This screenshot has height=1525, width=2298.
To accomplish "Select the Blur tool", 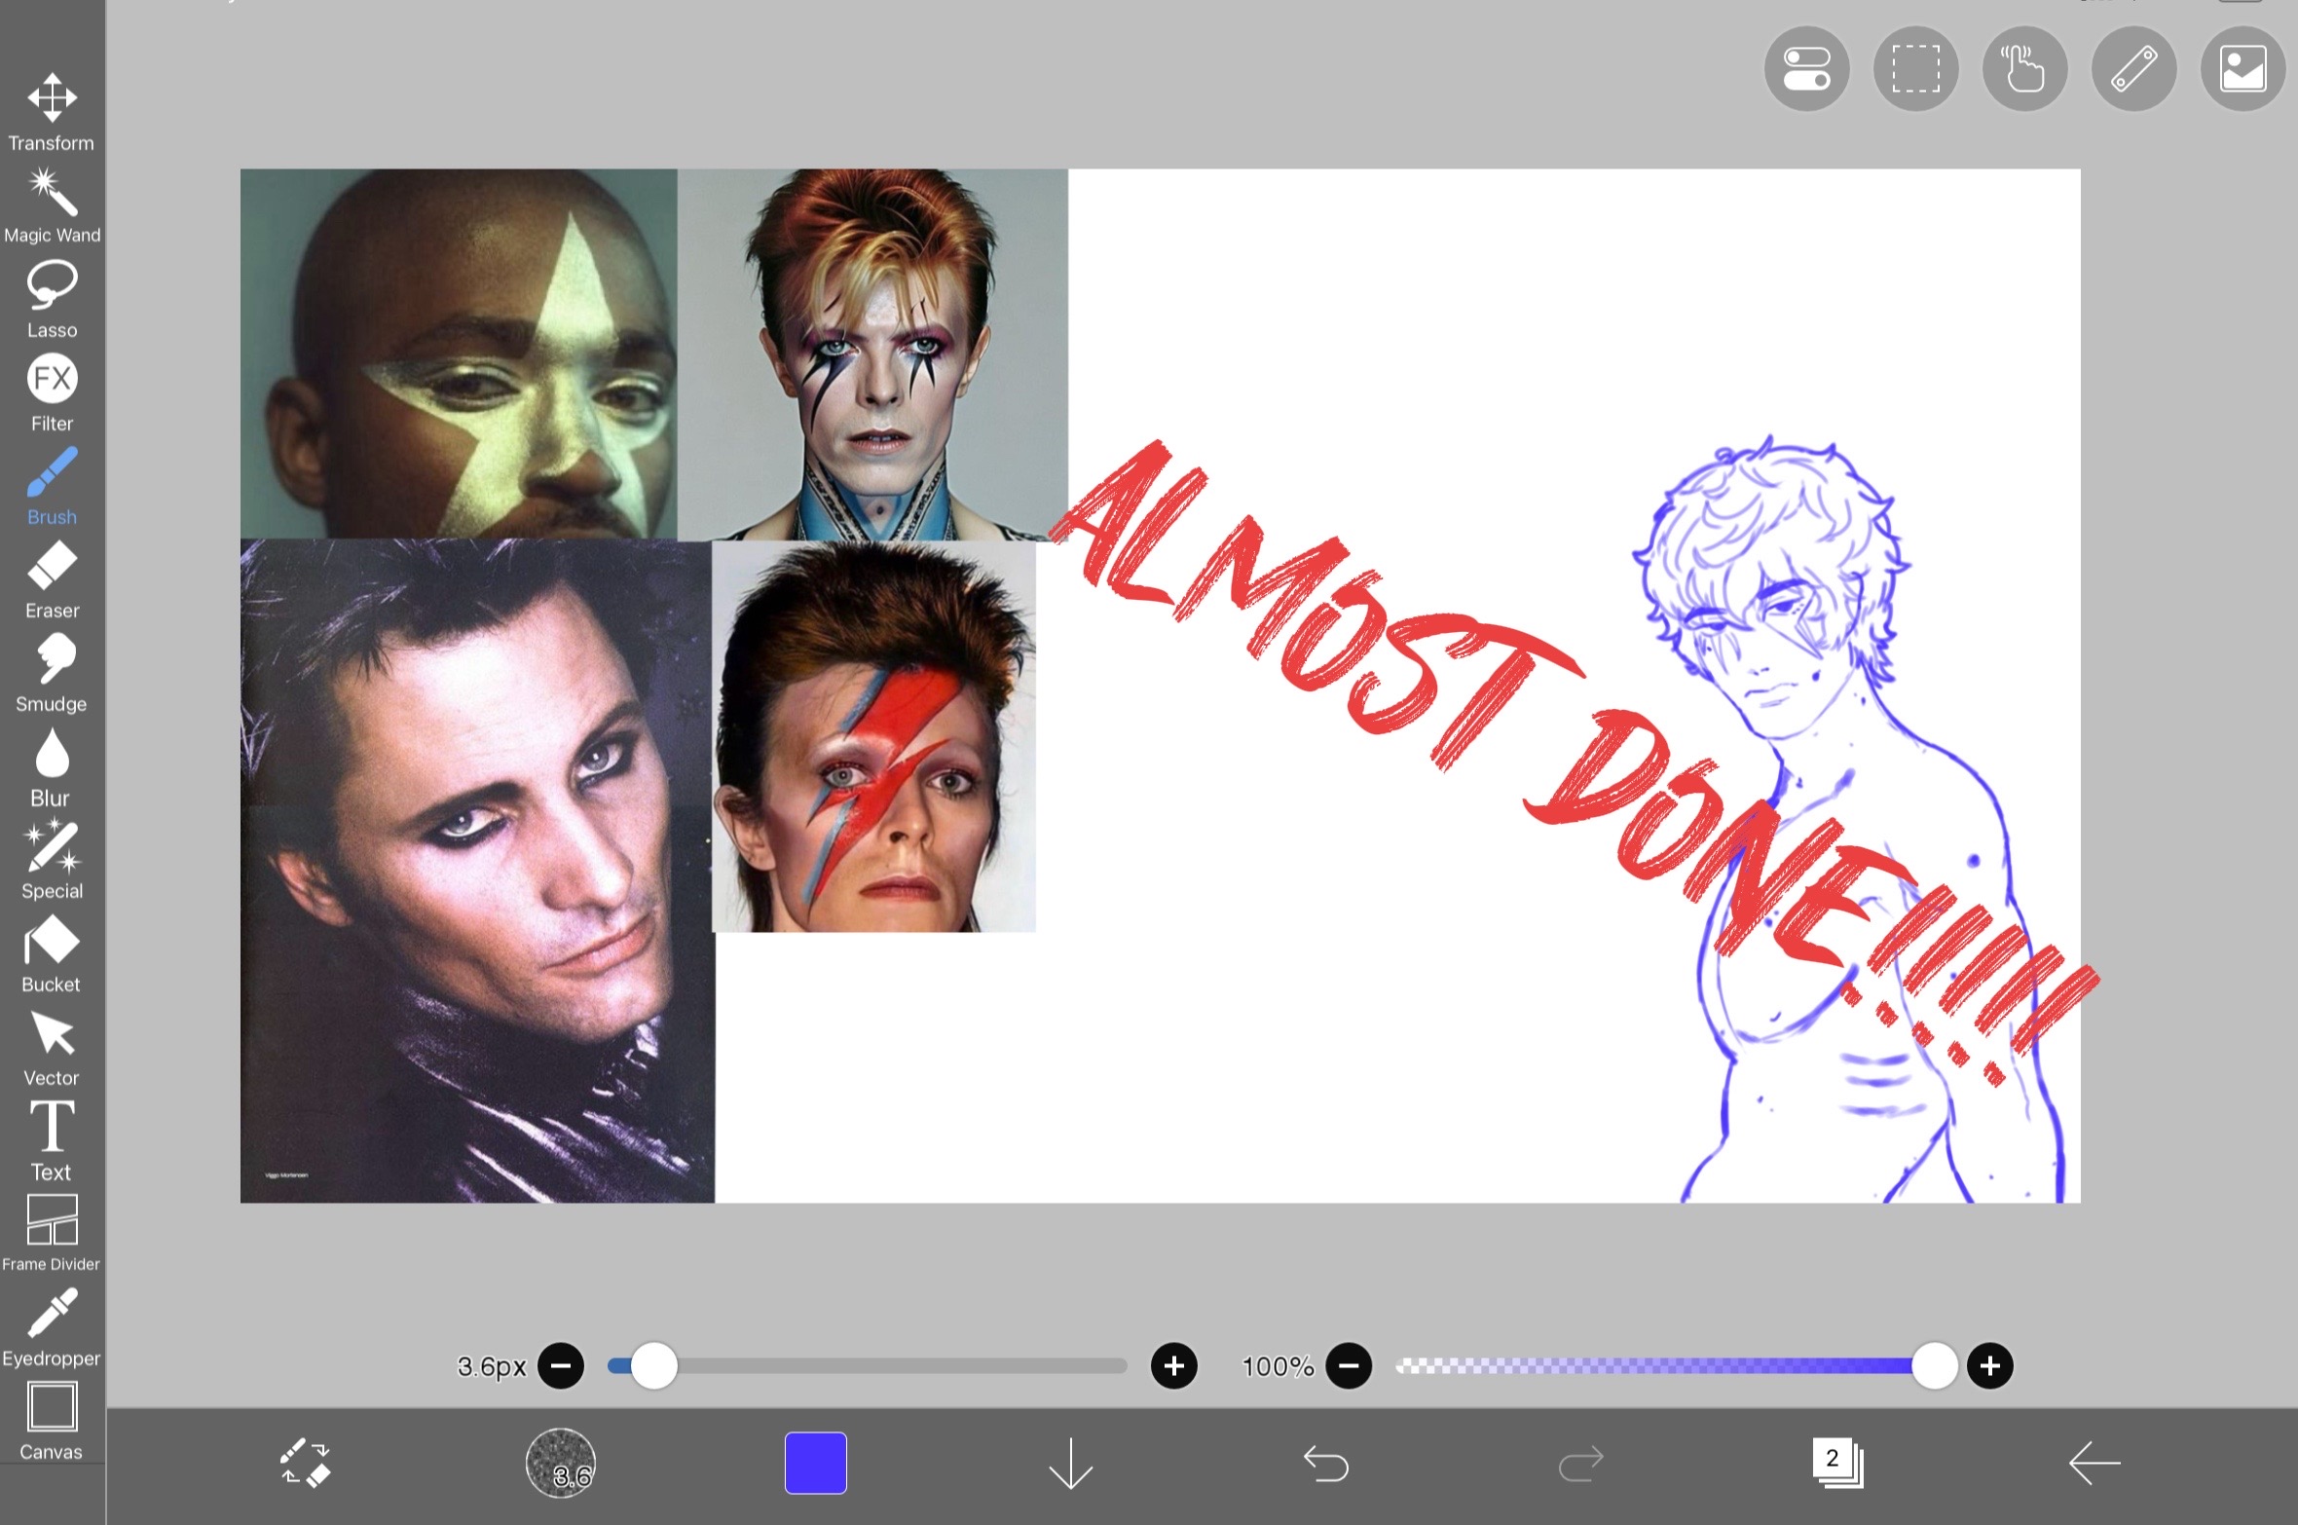I will tap(52, 766).
